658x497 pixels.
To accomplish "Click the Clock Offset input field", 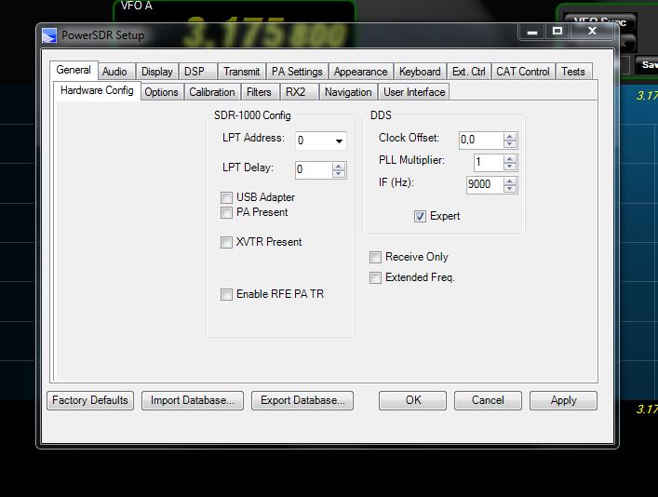I will coord(481,141).
